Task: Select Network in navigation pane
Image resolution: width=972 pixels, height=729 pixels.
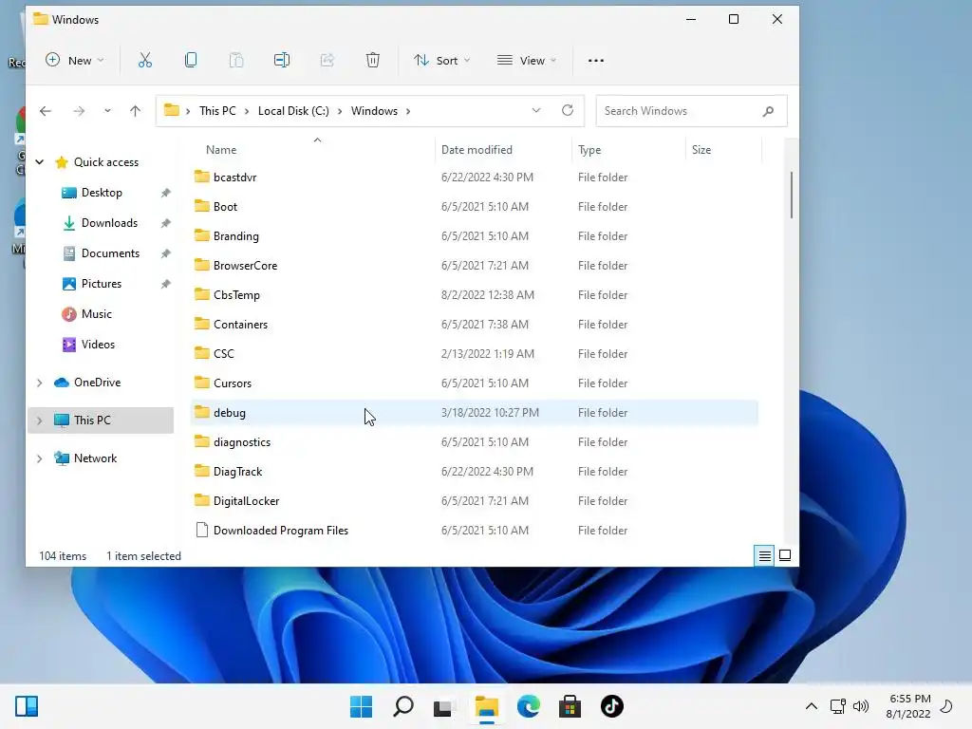Action: tap(95, 458)
